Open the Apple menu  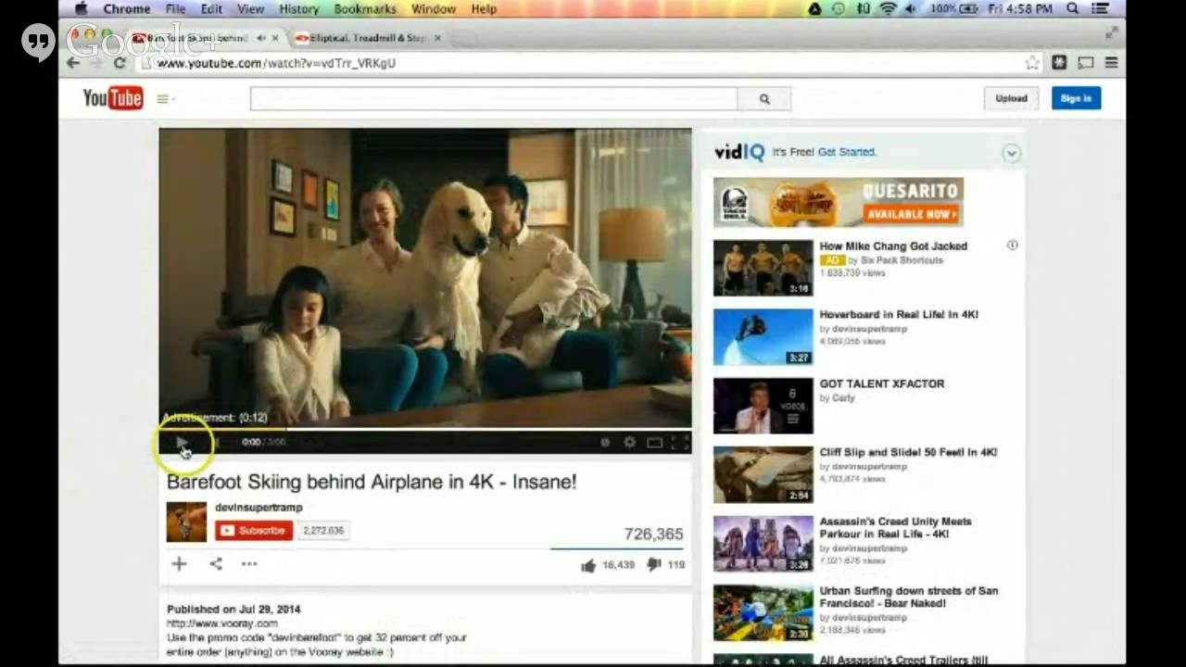(x=81, y=8)
